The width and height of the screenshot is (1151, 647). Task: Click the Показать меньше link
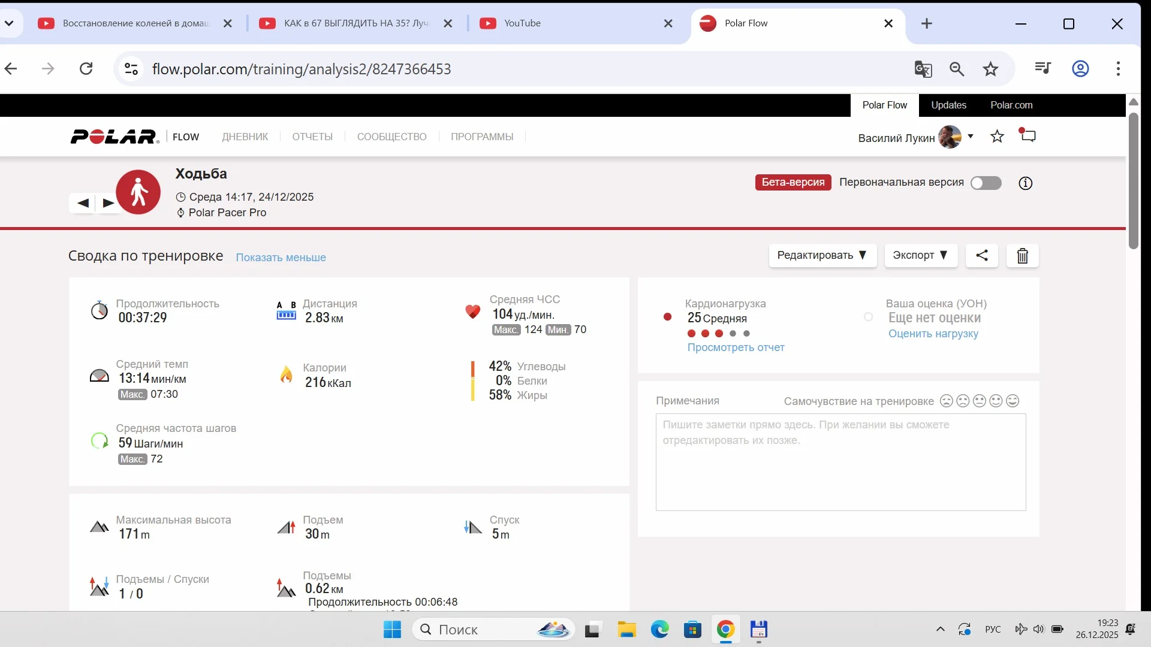click(x=281, y=258)
